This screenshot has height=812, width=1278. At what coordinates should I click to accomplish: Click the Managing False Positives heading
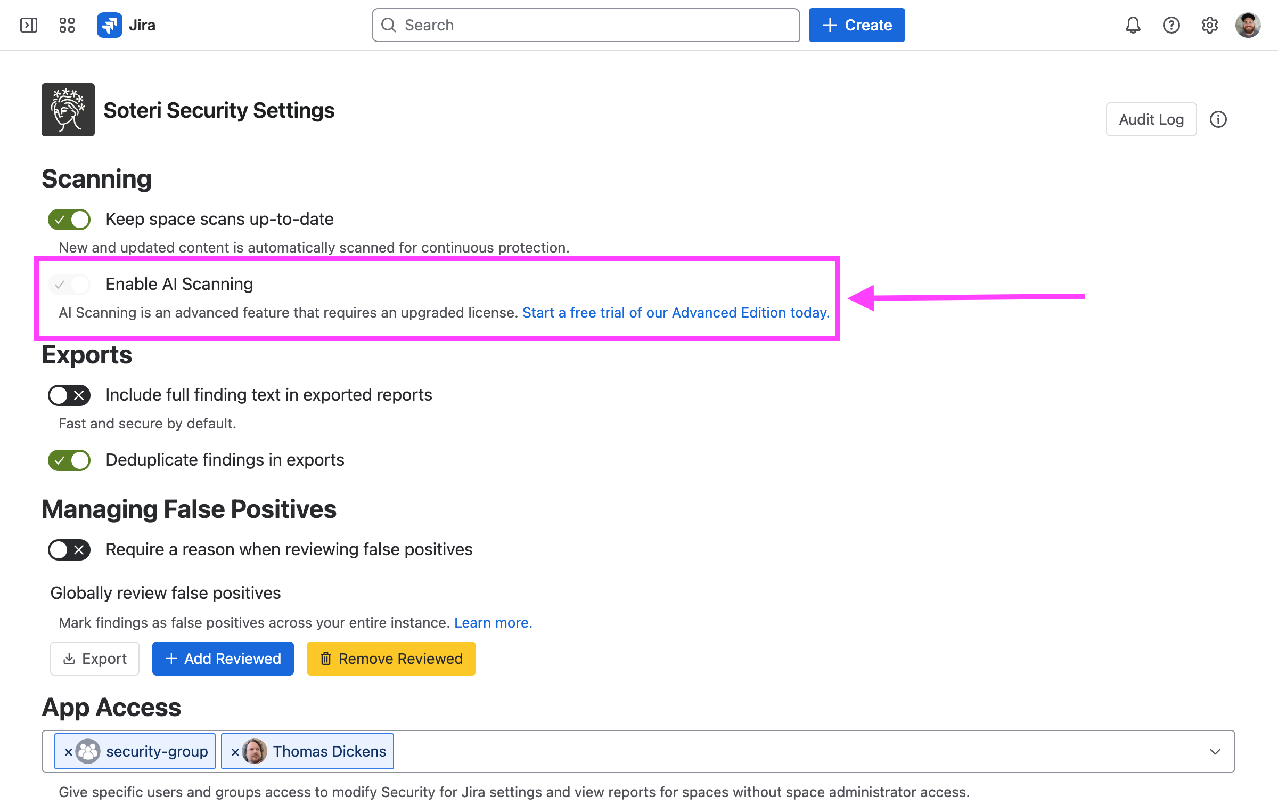tap(189, 509)
